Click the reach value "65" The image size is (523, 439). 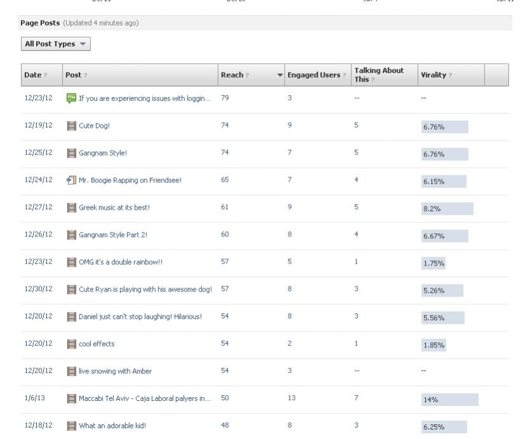point(225,180)
